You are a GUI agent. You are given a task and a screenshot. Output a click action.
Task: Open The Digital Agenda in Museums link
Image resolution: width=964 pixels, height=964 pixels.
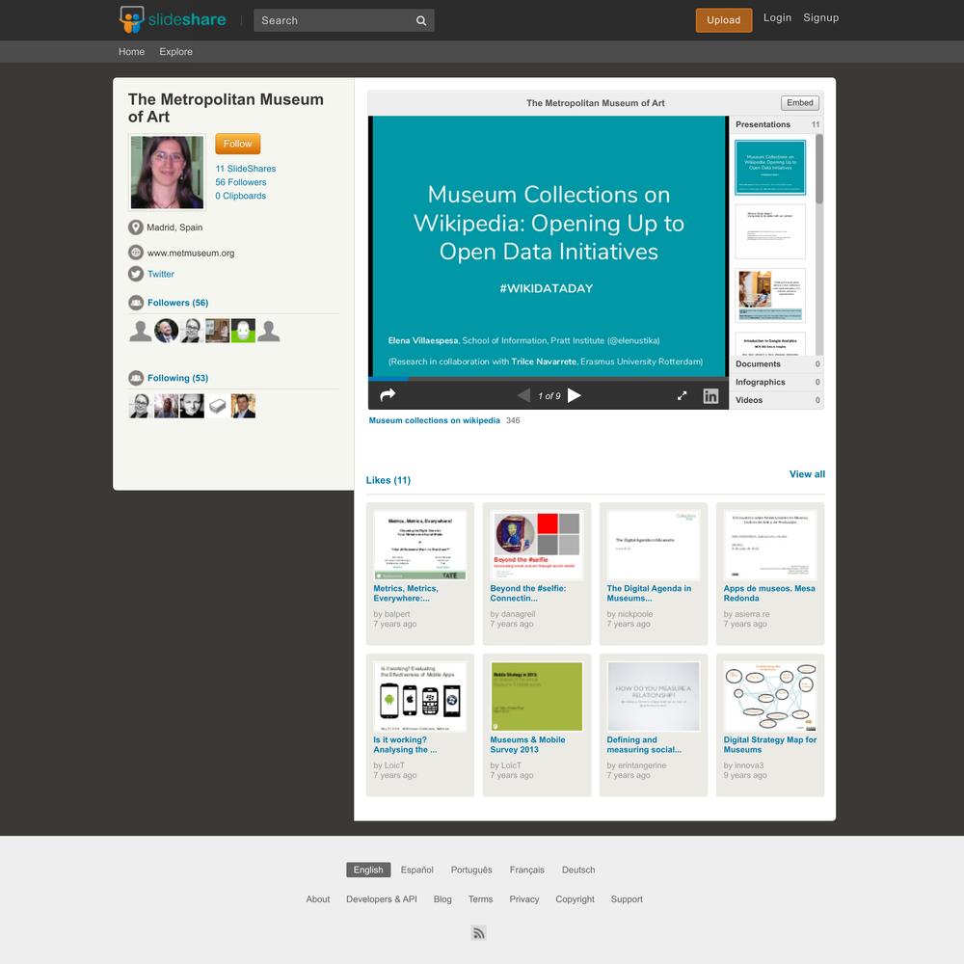649,593
